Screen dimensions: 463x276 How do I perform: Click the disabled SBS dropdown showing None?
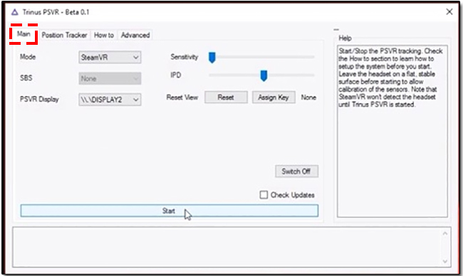110,78
